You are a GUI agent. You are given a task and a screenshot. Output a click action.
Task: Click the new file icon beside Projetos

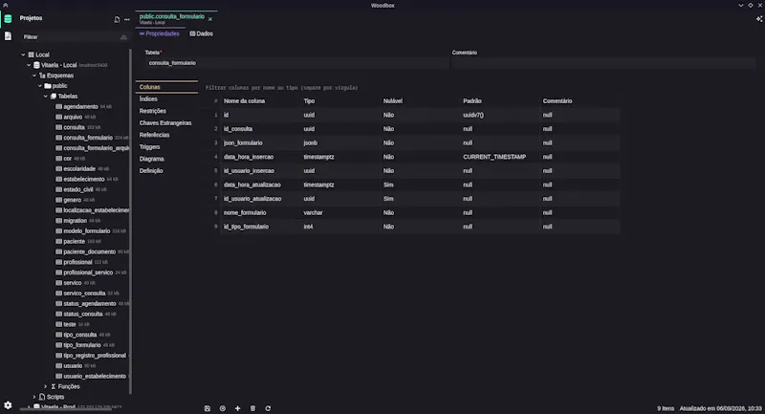(x=117, y=19)
